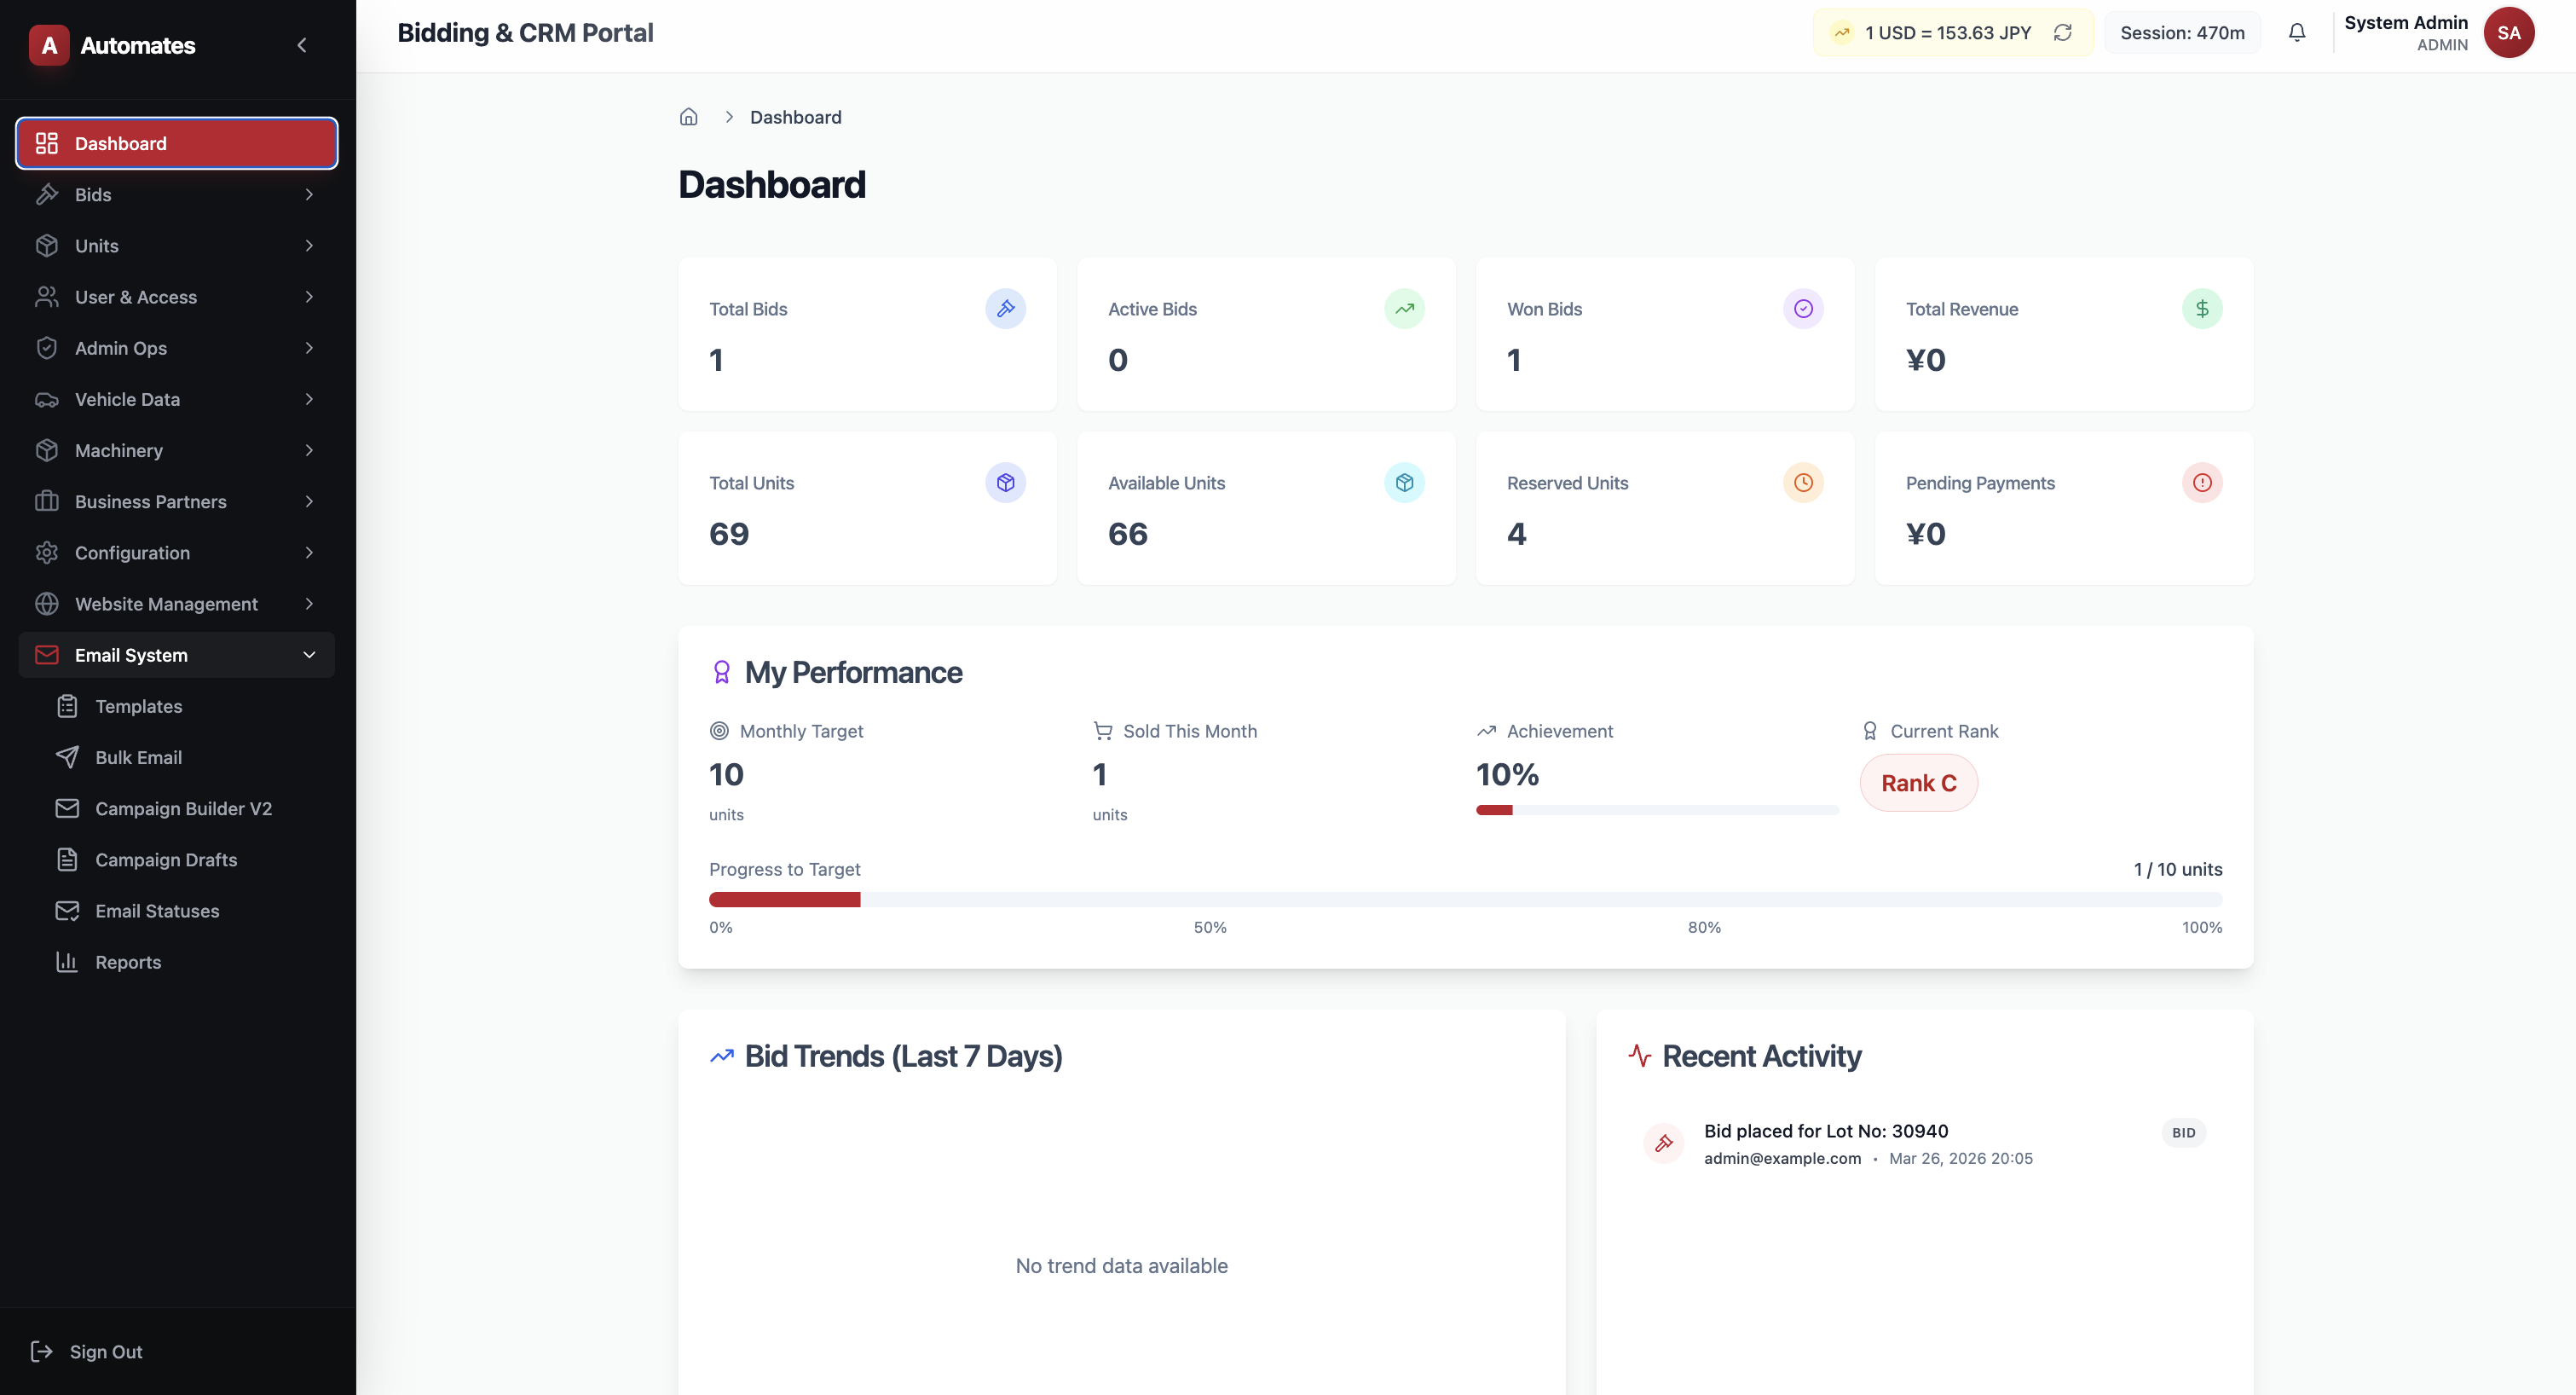Go to home via breadcrumb house icon
The image size is (2576, 1395).
point(688,117)
